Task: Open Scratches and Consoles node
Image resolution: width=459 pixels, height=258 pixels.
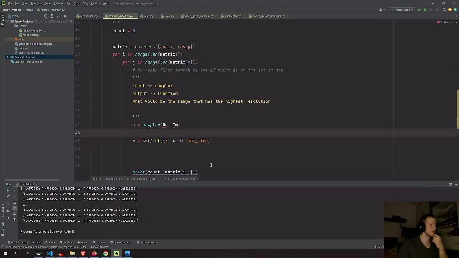Action: (x=28, y=62)
